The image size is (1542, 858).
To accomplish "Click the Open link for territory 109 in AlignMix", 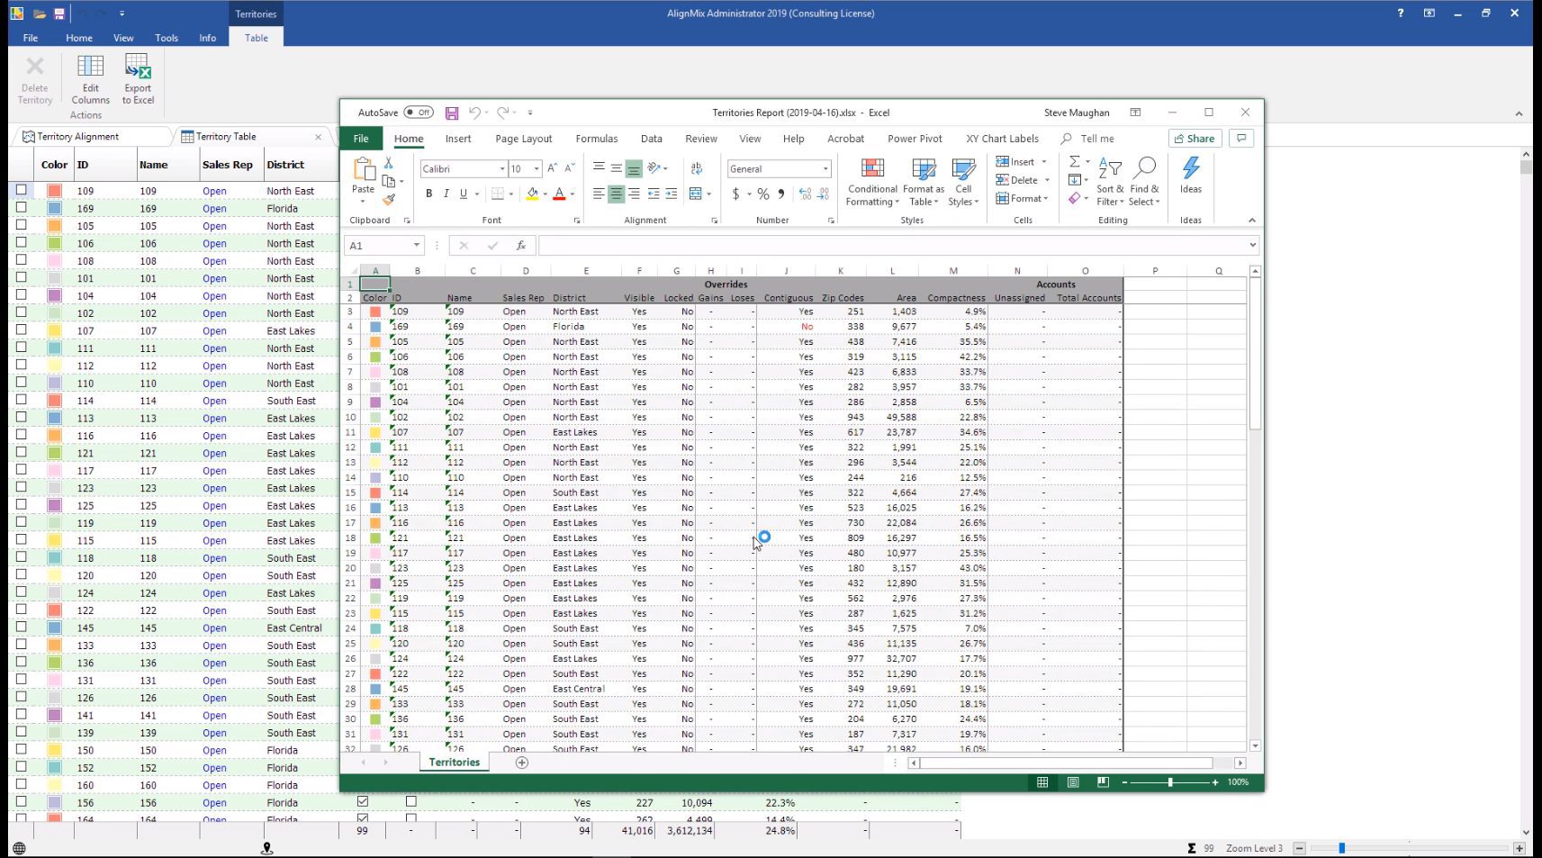I will pos(214,191).
